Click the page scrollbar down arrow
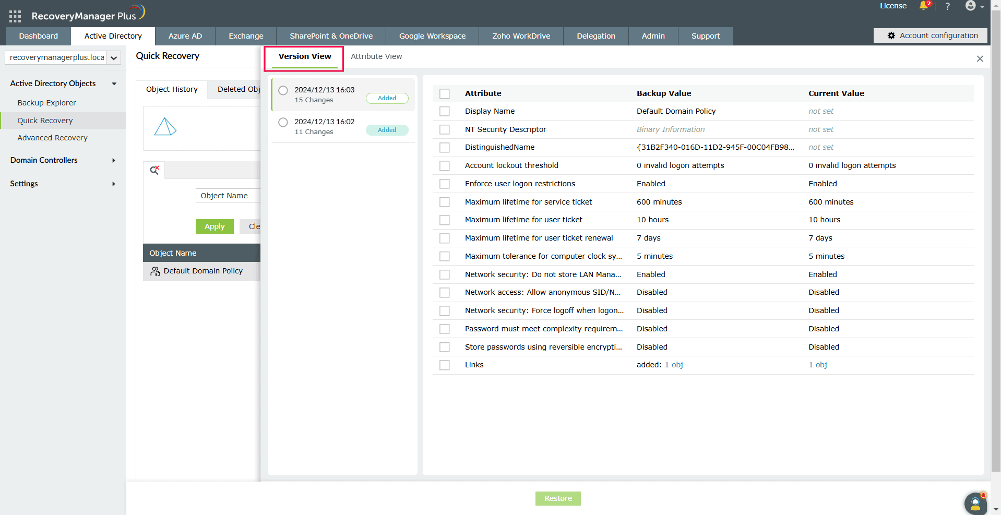The image size is (1001, 515). tap(996, 509)
